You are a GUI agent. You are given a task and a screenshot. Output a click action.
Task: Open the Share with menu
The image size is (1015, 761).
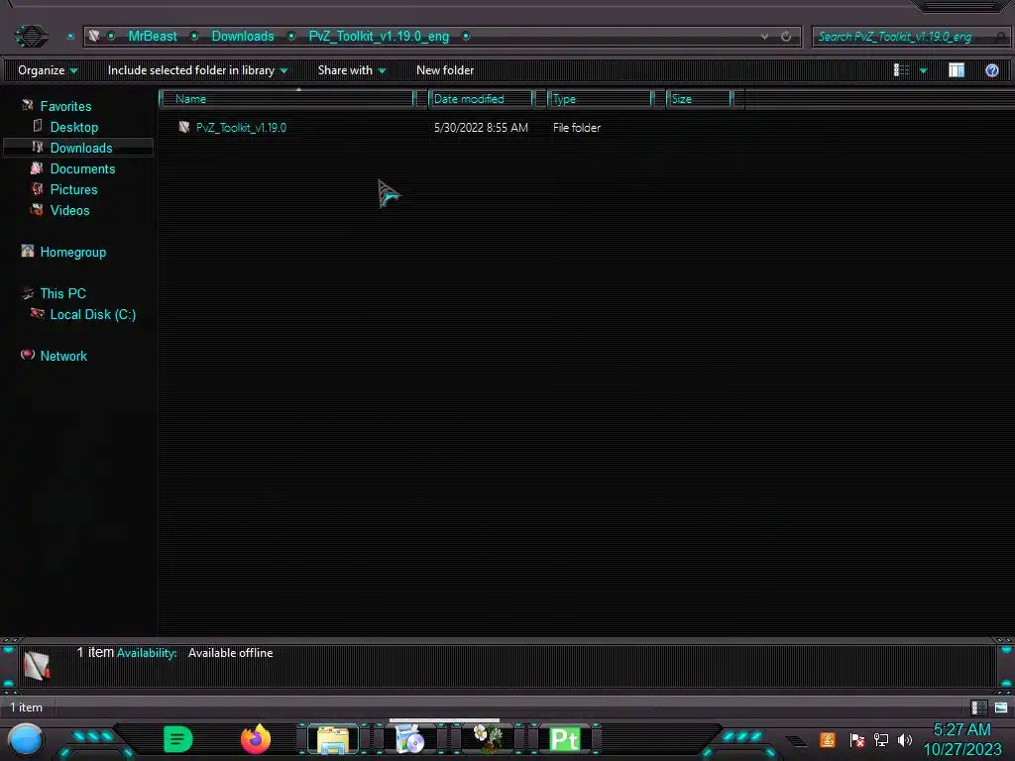point(352,70)
